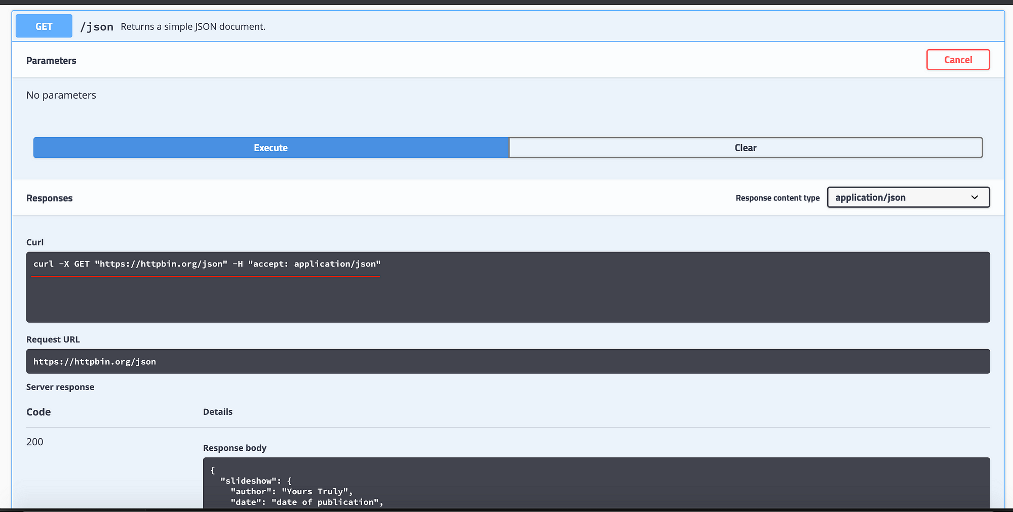Click the "Returns a simple JSON document." description

pyautogui.click(x=193, y=27)
